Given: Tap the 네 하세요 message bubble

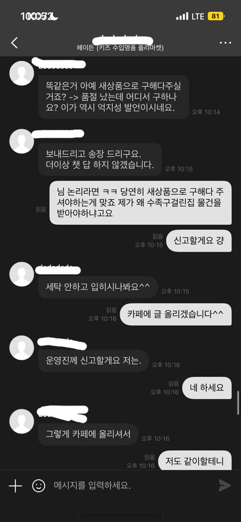Looking at the screenshot, I should tap(207, 388).
